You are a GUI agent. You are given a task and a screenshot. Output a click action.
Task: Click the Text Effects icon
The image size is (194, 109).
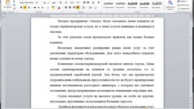click(48, 8)
